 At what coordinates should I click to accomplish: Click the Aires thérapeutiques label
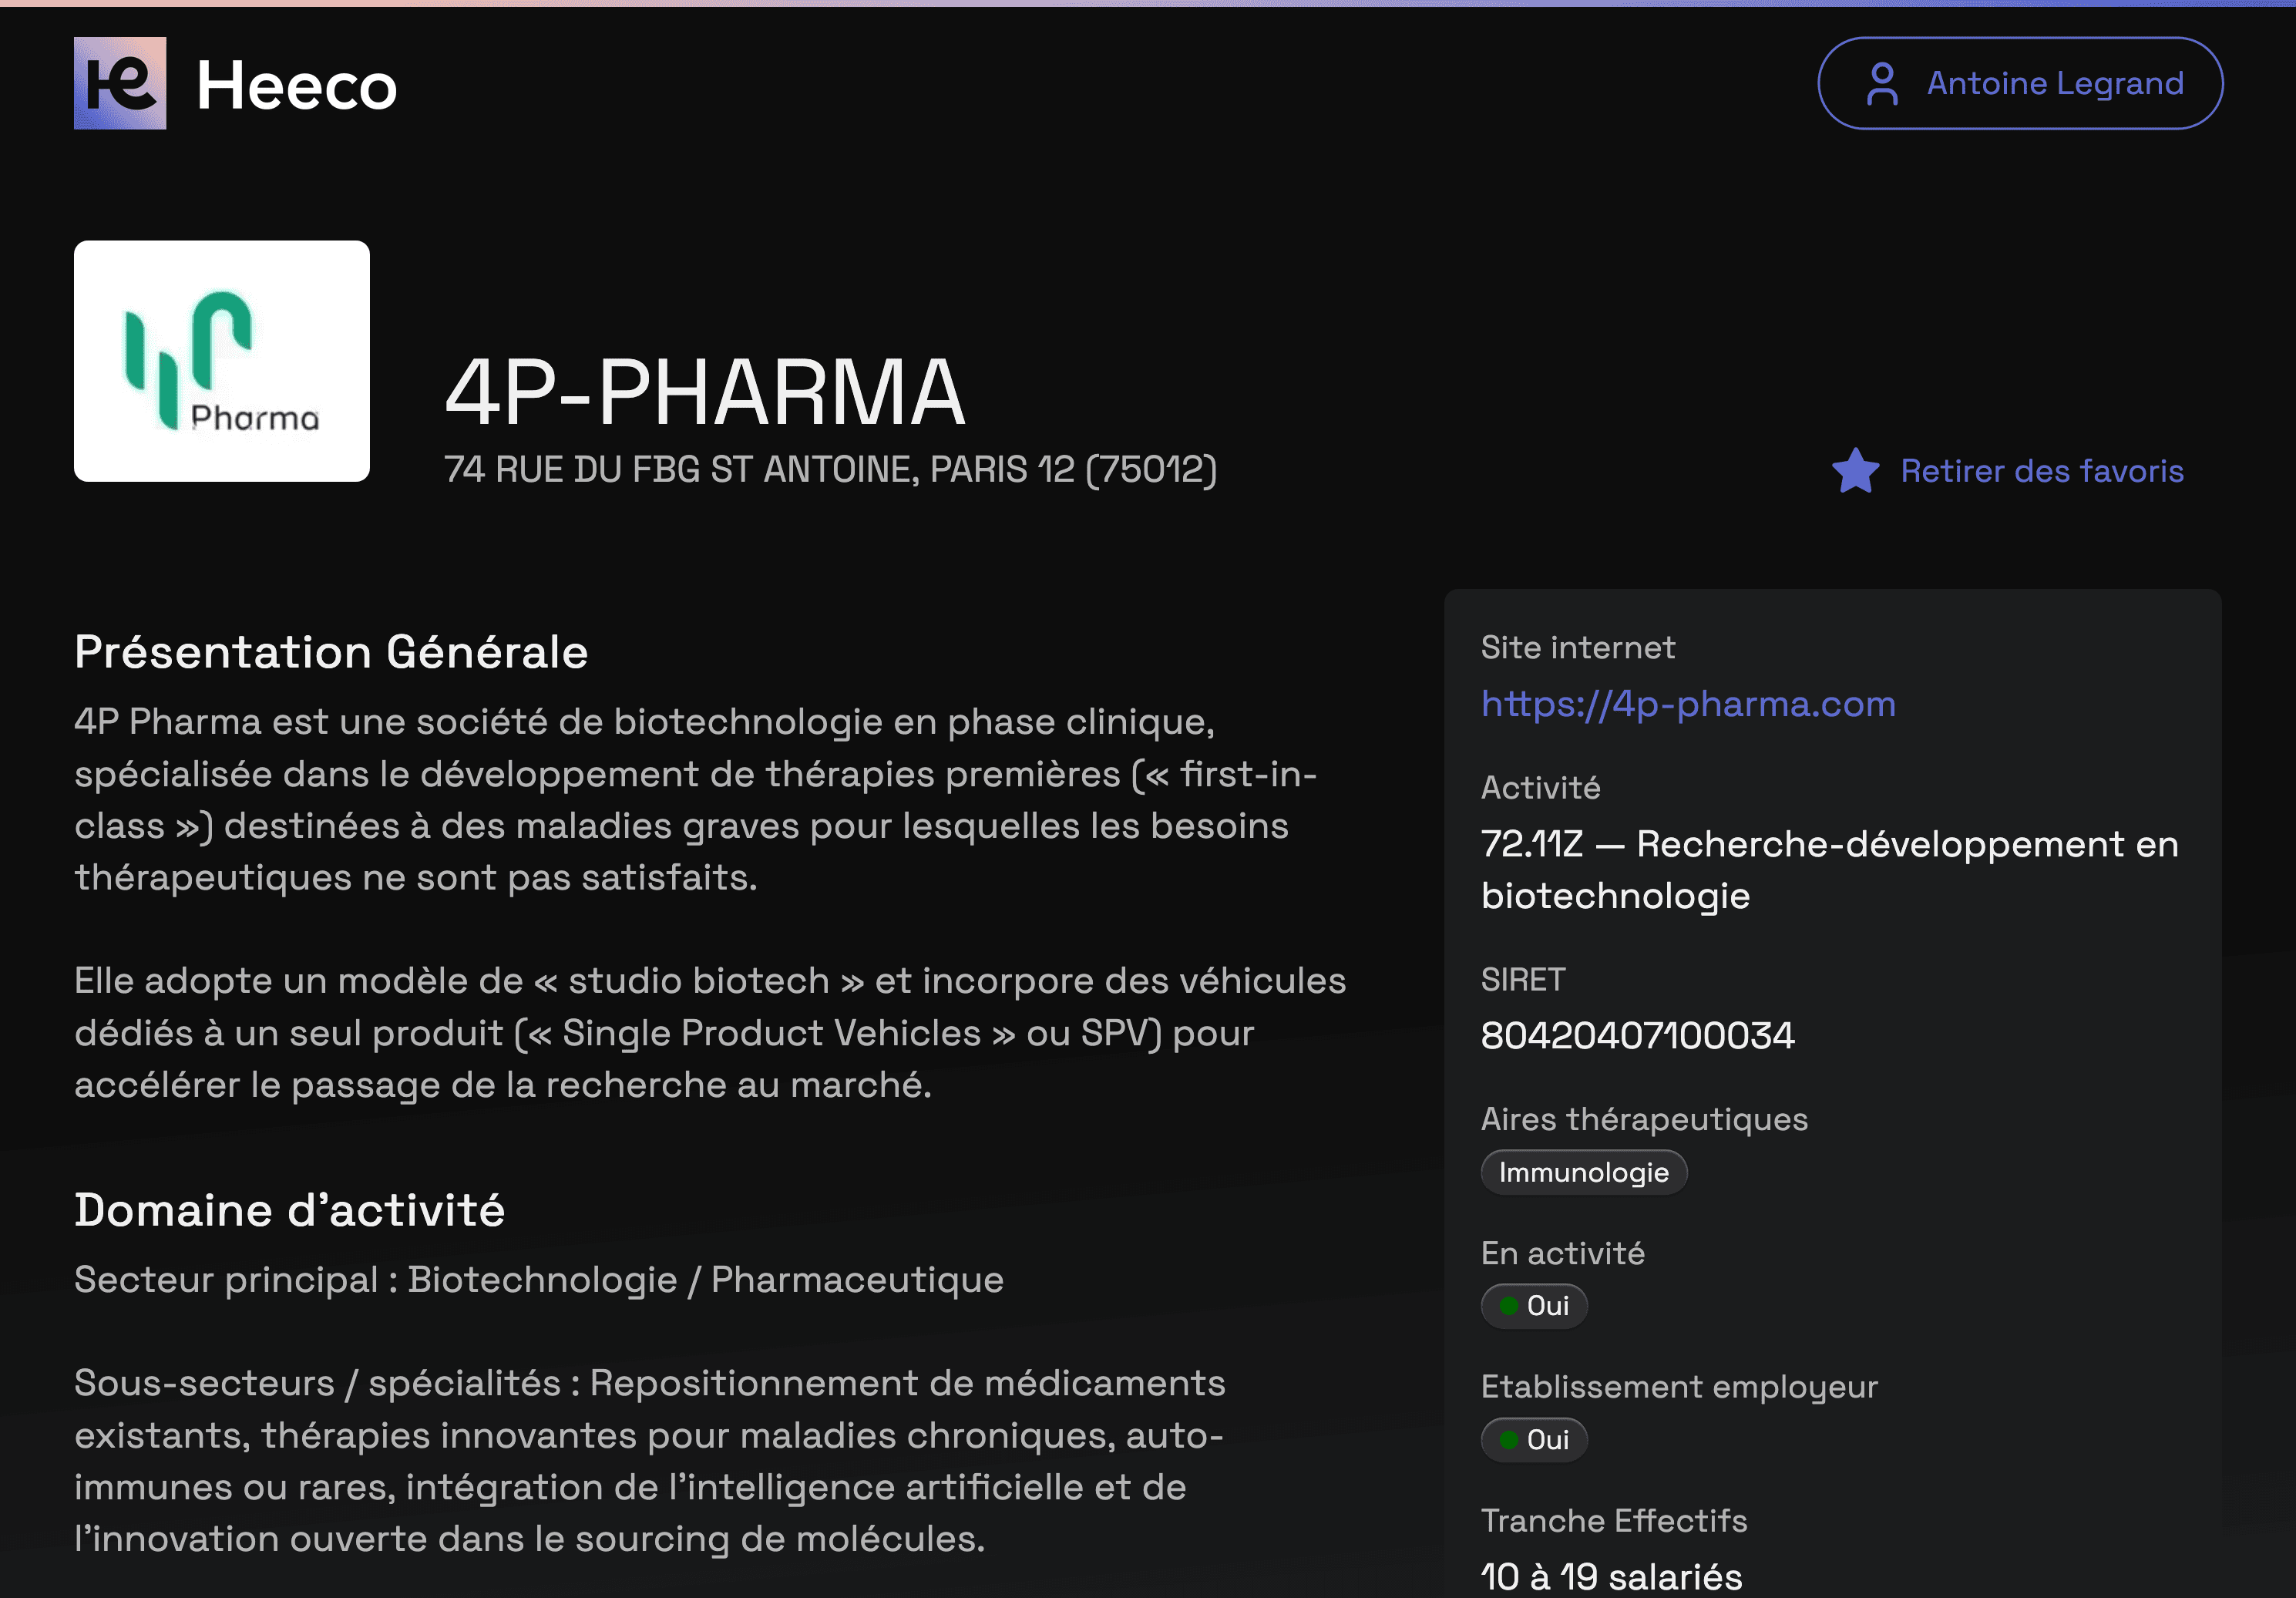[1644, 1119]
